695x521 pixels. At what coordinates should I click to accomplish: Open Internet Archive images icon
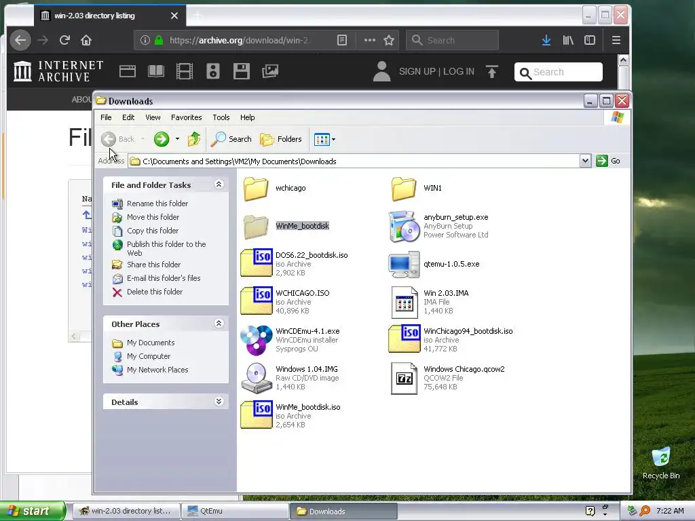coord(270,71)
